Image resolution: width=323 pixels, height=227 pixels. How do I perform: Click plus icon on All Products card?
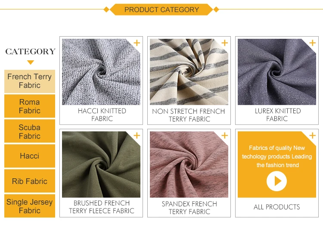[313, 136]
